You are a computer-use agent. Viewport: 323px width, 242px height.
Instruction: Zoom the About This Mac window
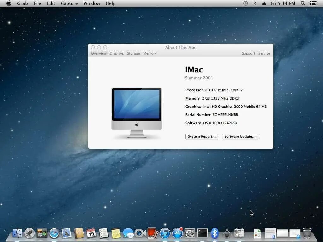point(105,47)
